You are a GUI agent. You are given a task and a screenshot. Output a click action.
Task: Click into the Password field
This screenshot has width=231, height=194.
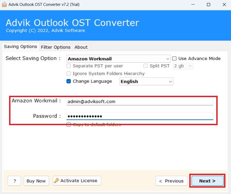pos(140,116)
